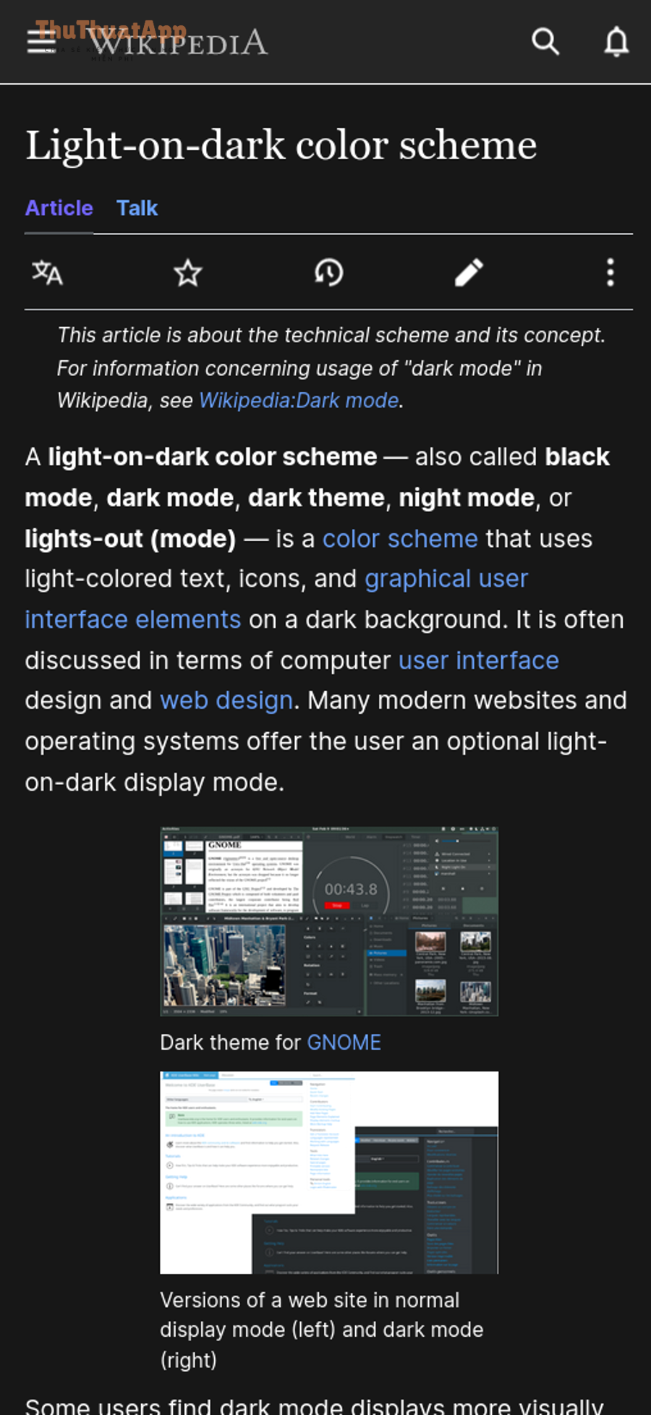The image size is (651, 1415).
Task: Open the GNOME caption link
Action: point(344,1042)
